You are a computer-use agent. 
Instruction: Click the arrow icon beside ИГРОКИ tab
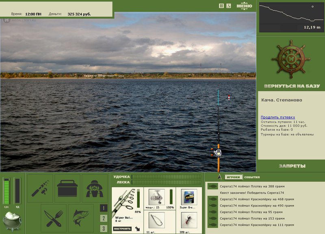pos(220,177)
